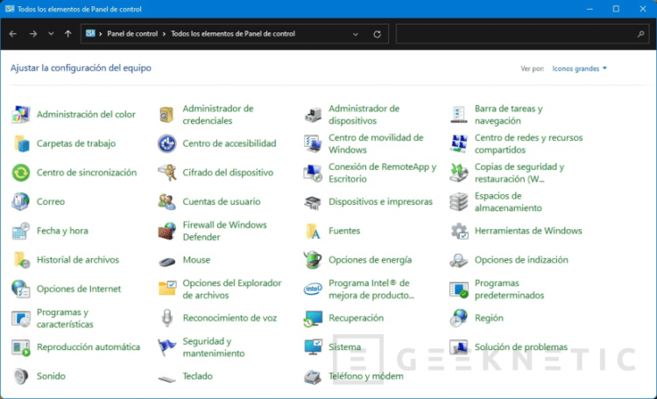Open the Fuentes folder icon
This screenshot has width=657, height=399.
(x=313, y=231)
